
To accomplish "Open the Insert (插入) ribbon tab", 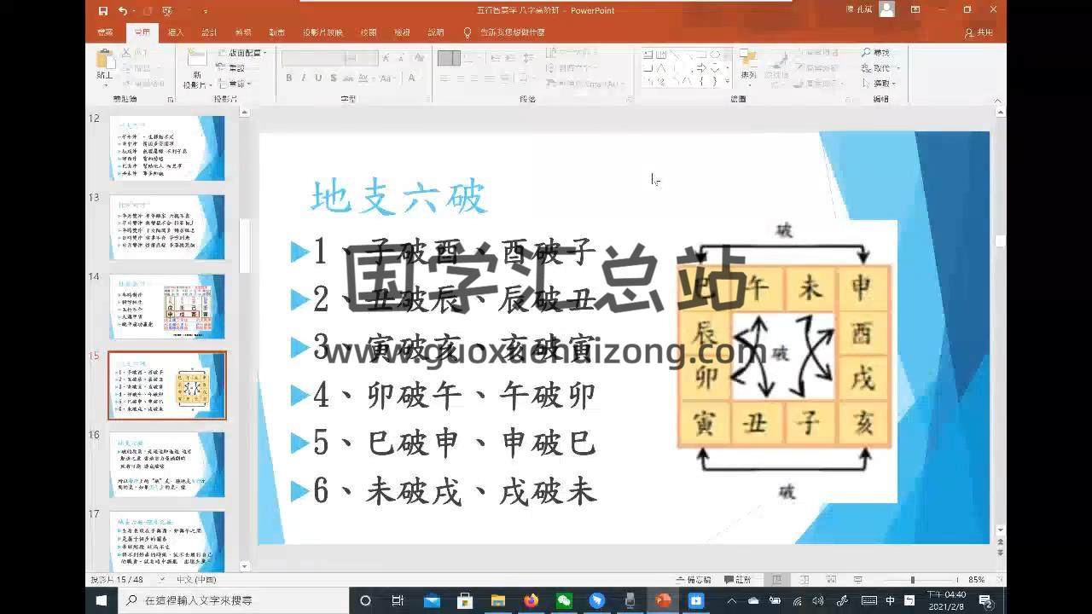I will pos(176,32).
